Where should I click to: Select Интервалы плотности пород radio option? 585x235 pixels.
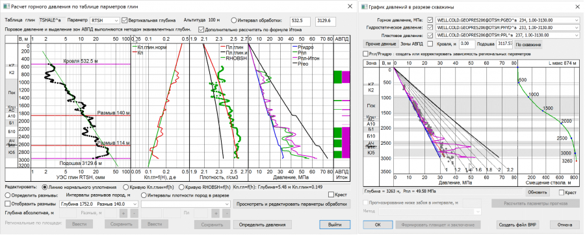(144, 195)
